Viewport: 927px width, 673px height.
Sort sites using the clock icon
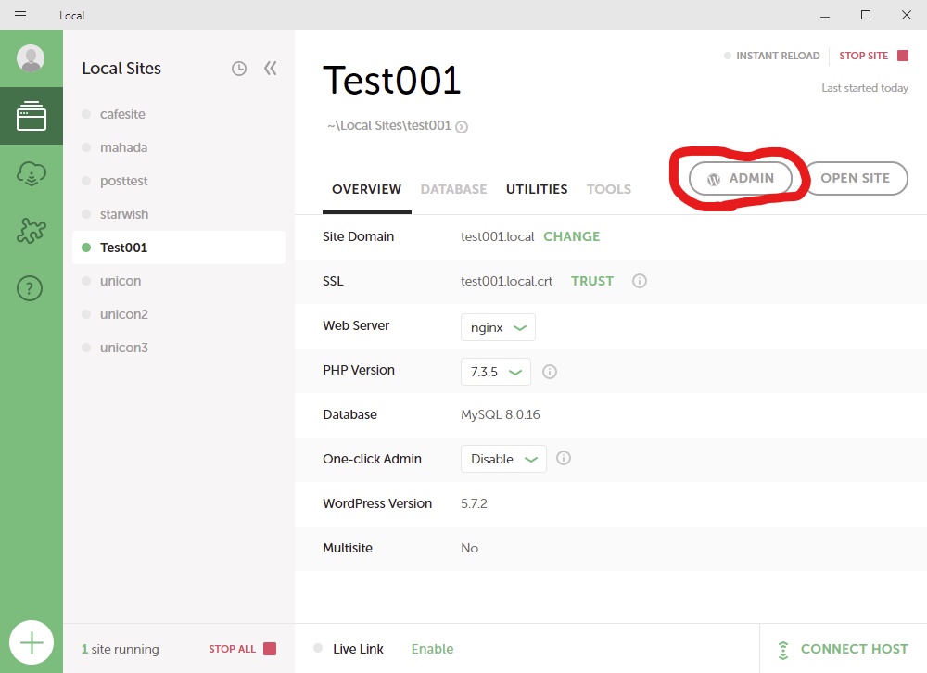point(239,69)
